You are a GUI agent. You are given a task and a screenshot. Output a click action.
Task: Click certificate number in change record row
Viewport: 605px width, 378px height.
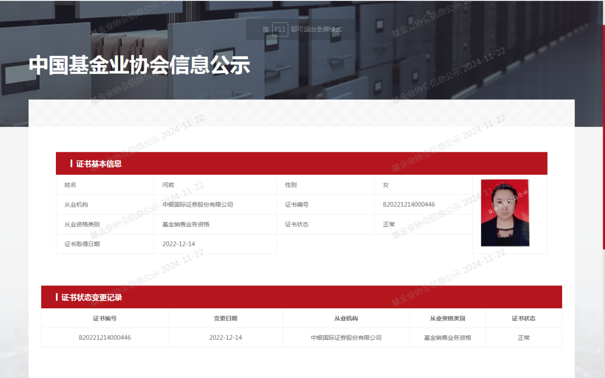point(105,337)
